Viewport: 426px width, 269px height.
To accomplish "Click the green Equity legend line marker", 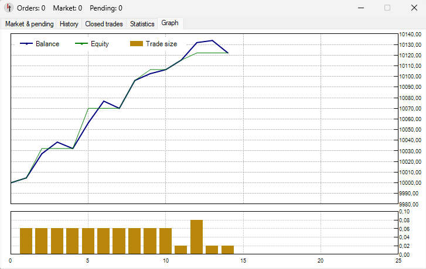I will (x=81, y=44).
